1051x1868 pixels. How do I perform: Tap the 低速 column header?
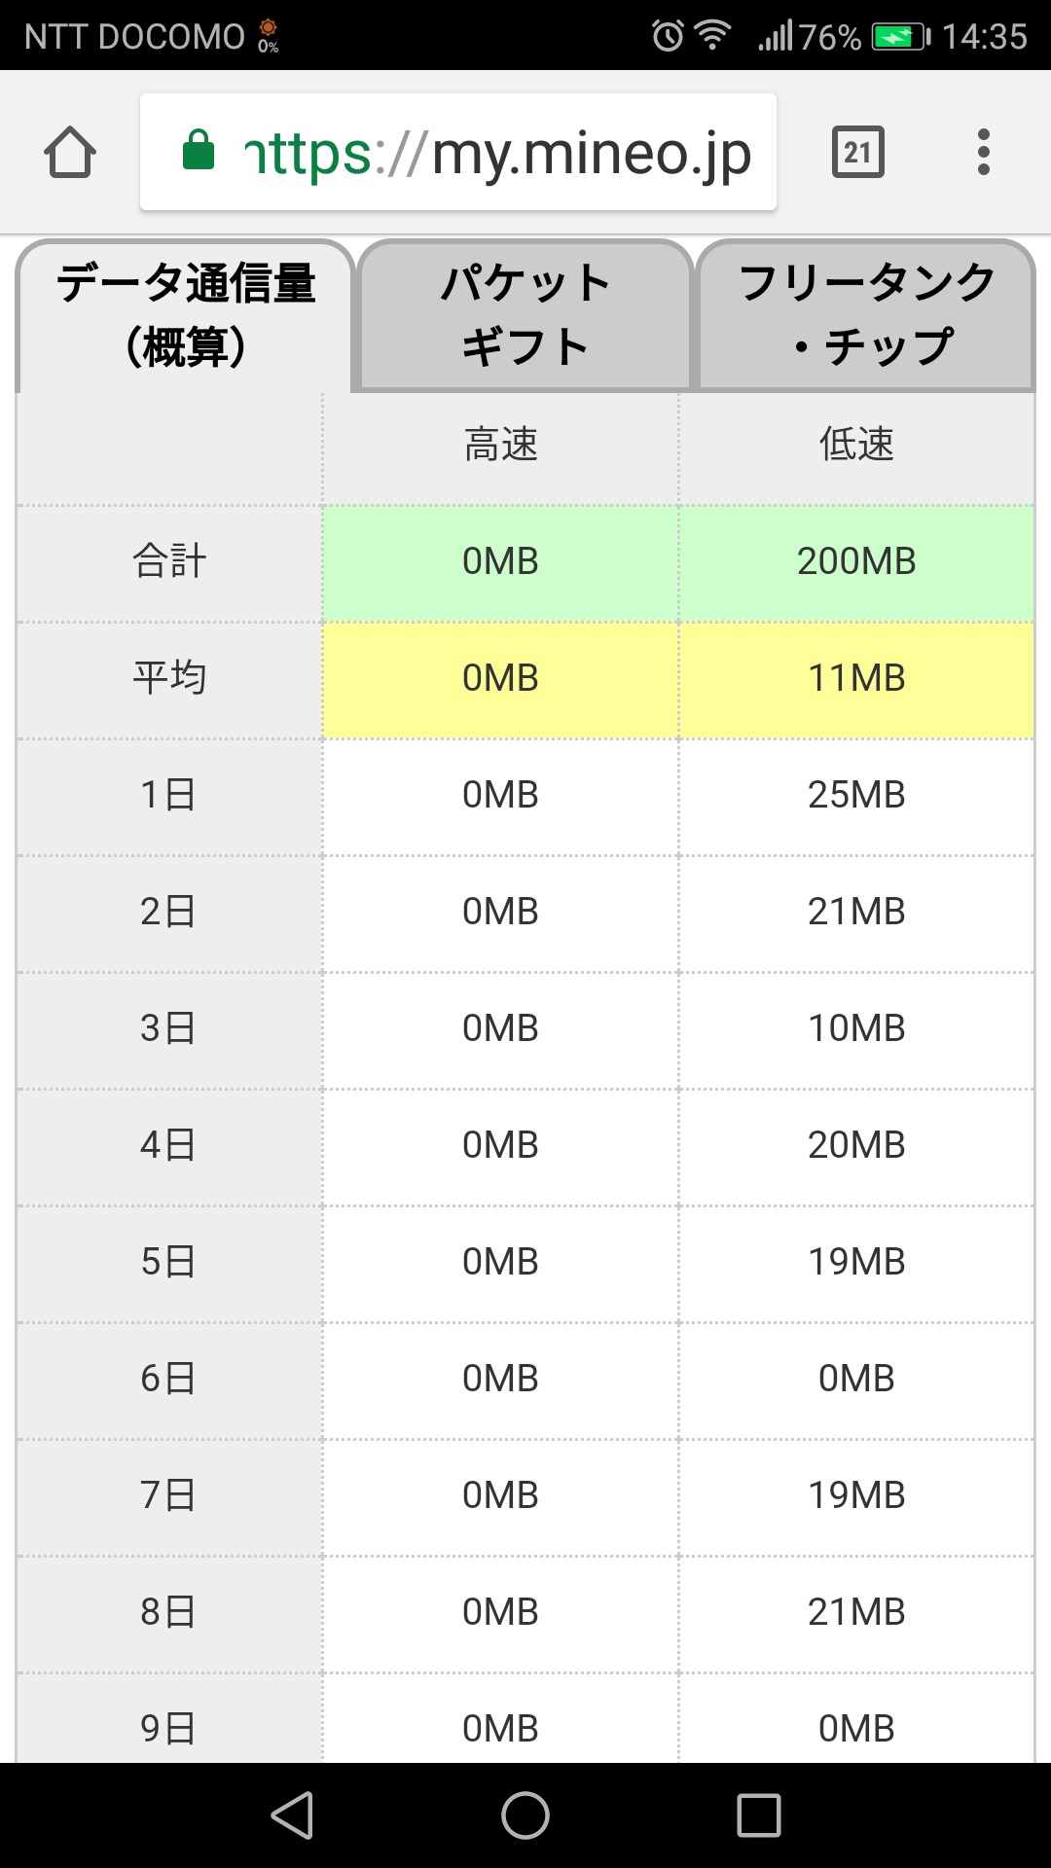pyautogui.click(x=856, y=446)
